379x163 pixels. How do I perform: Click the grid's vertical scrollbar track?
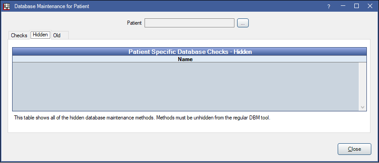pyautogui.click(x=362, y=83)
